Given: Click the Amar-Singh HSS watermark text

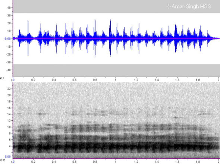Looking at the screenshot, I should pos(191,6).
